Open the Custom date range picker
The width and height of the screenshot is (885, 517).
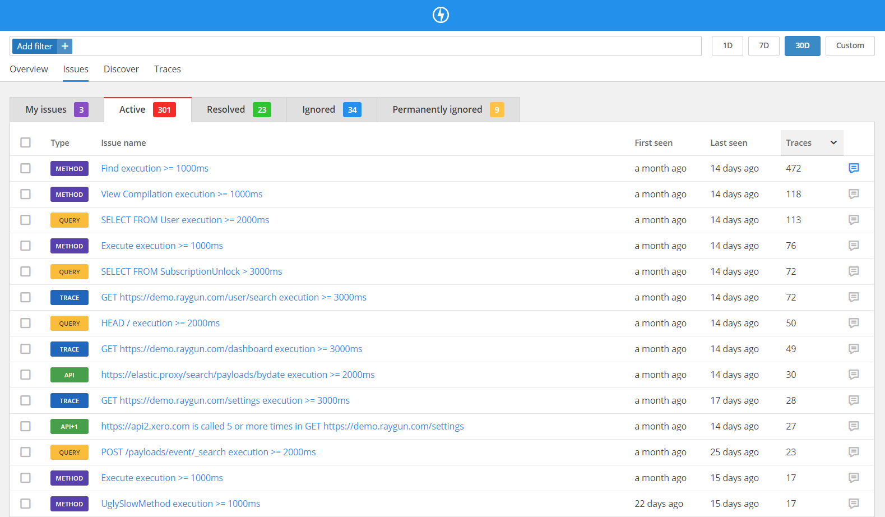tap(850, 46)
